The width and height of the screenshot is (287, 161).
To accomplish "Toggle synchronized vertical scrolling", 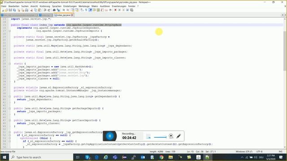I will (73, 10).
